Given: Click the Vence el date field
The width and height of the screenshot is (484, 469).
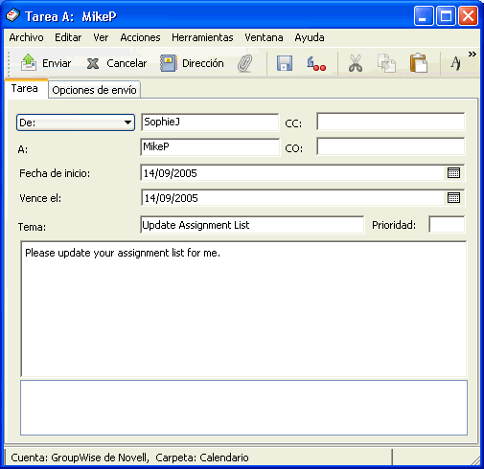Looking at the screenshot, I should click(x=302, y=198).
